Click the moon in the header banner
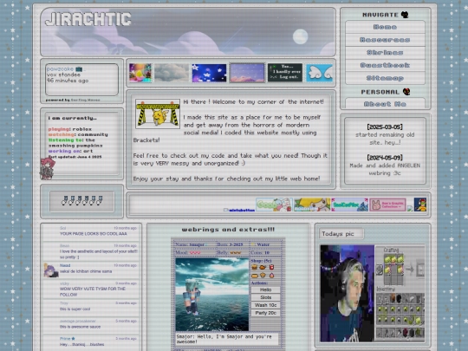This screenshot has width=468, height=351. (300, 37)
